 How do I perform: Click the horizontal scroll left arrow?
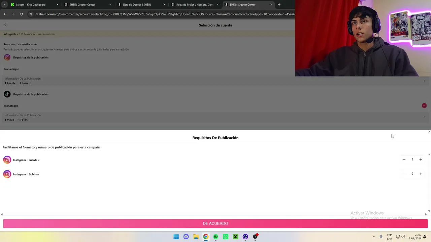coord(2,214)
